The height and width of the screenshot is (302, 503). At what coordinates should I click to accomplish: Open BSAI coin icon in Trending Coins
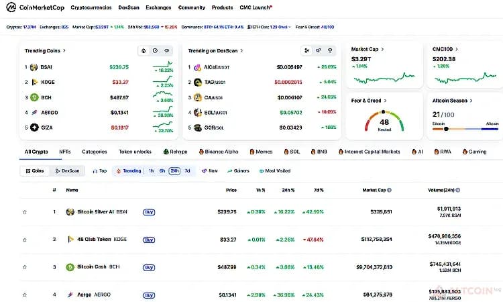34,67
